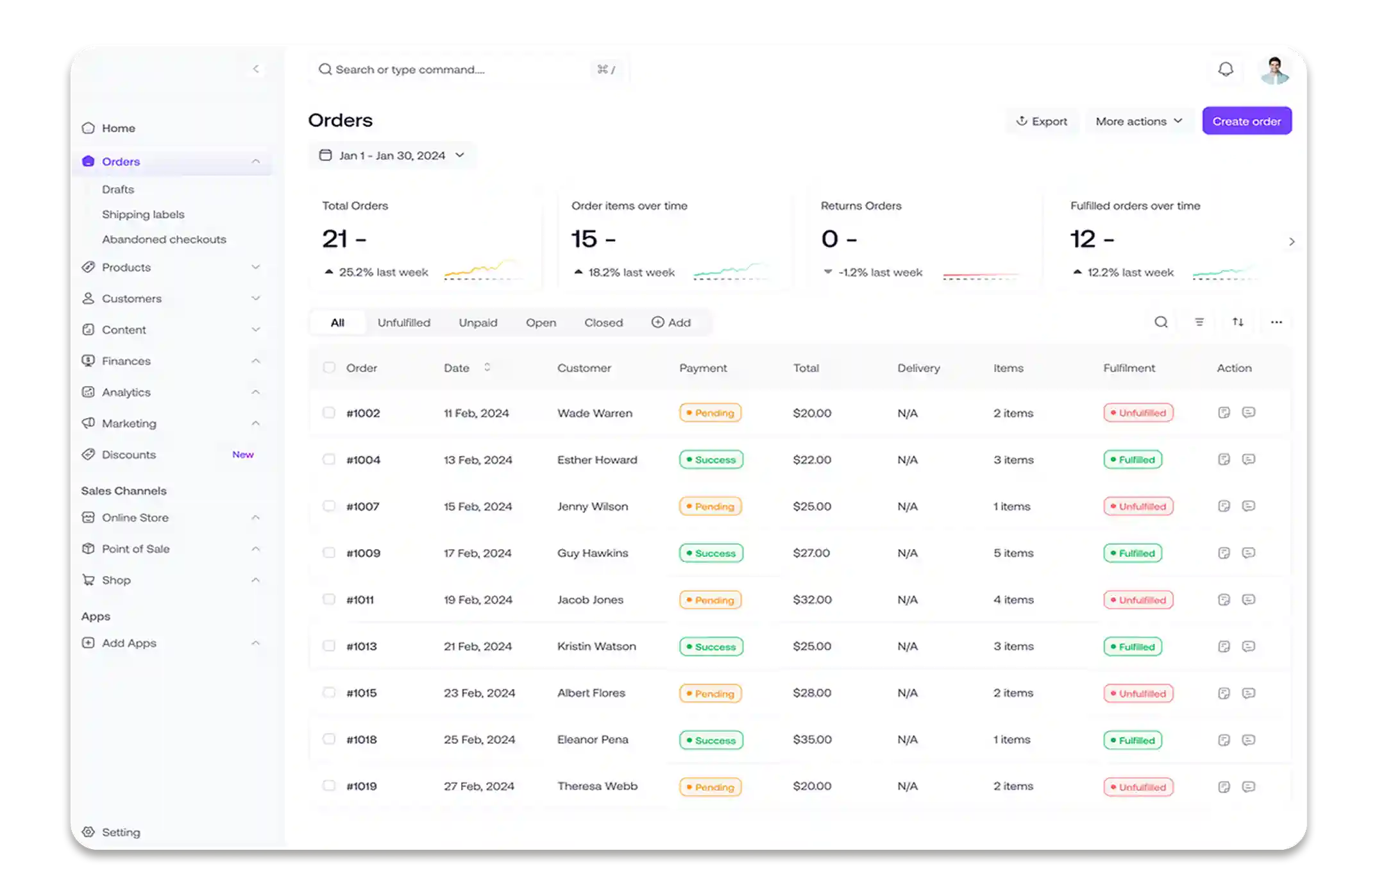Open the three-dots table options icon
Viewport: 1377px width, 896px height.
coord(1276,322)
